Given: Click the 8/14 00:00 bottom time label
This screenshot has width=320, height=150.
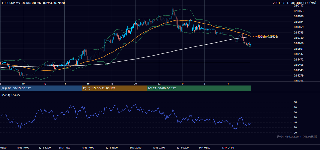Looking at the screenshot, I should point(183,148).
